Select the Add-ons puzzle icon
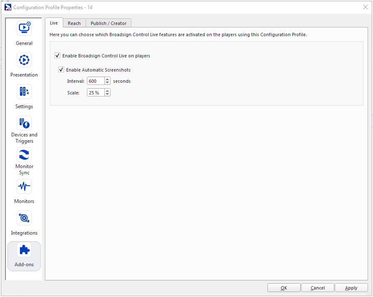The width and height of the screenshot is (373, 297). [24, 250]
